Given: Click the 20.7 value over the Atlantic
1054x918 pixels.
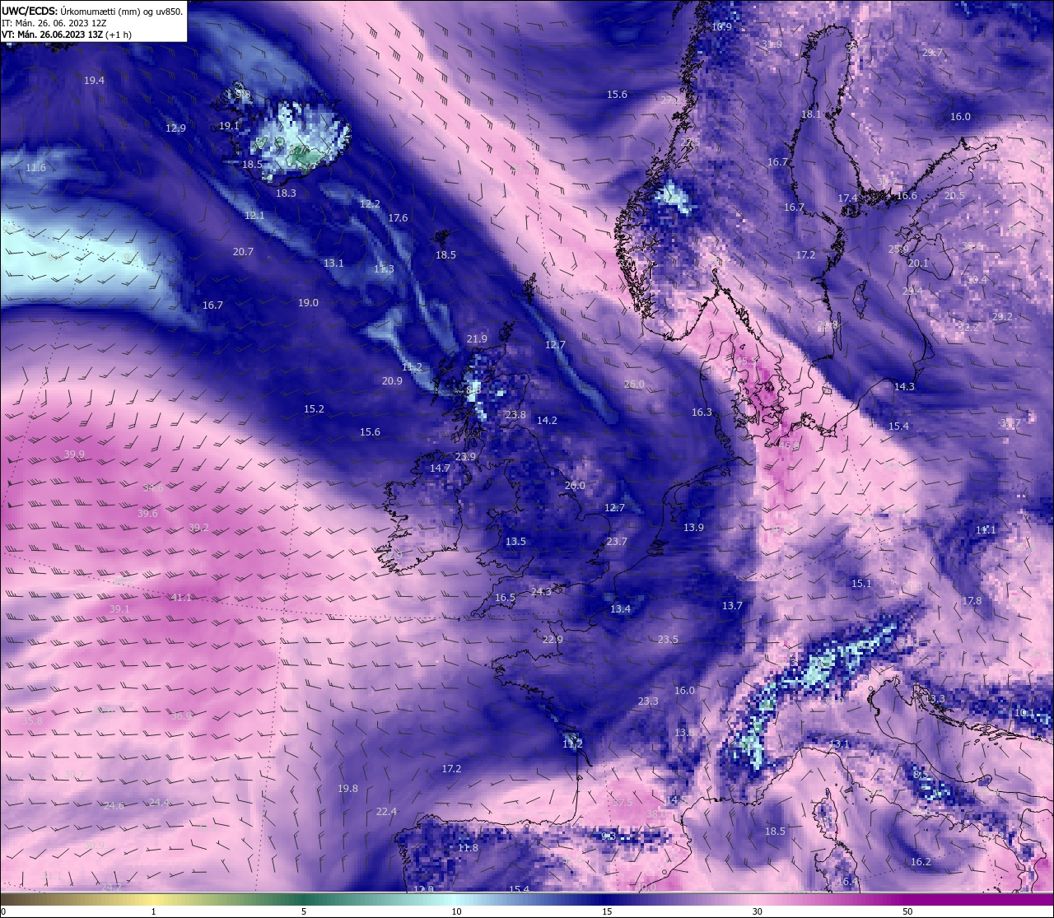Looking at the screenshot, I should point(243,252).
